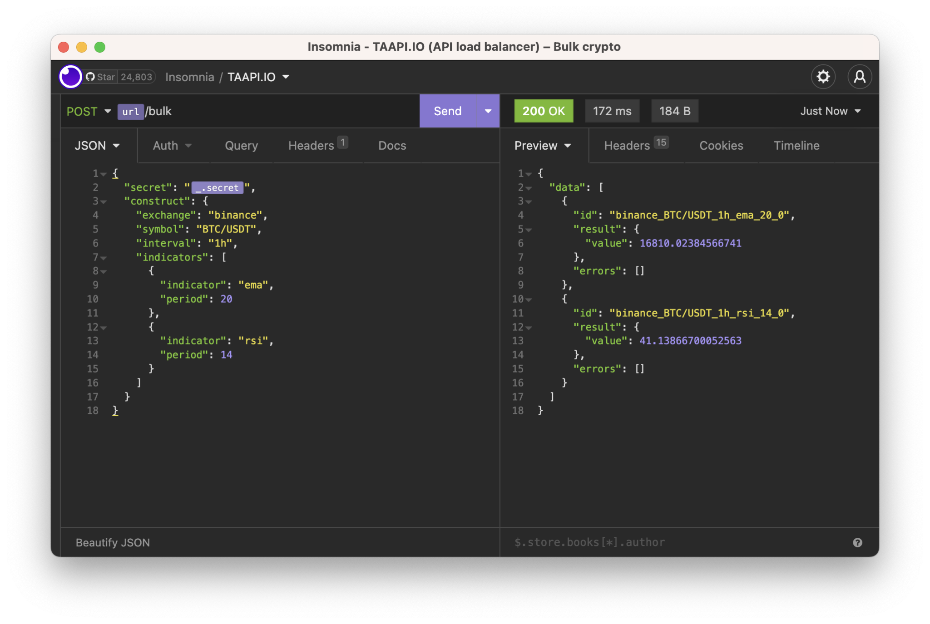This screenshot has height=624, width=930.
Task: Open JSONPath filter help icon
Action: [857, 542]
